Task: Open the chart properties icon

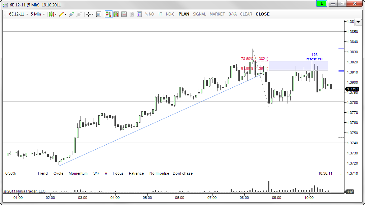Action: (x=139, y=14)
